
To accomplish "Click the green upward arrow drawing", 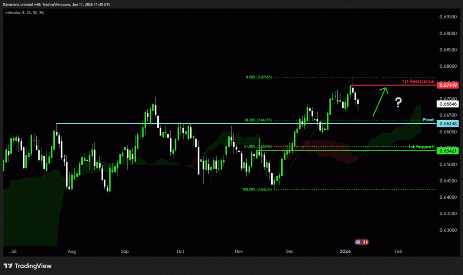I will pos(380,102).
